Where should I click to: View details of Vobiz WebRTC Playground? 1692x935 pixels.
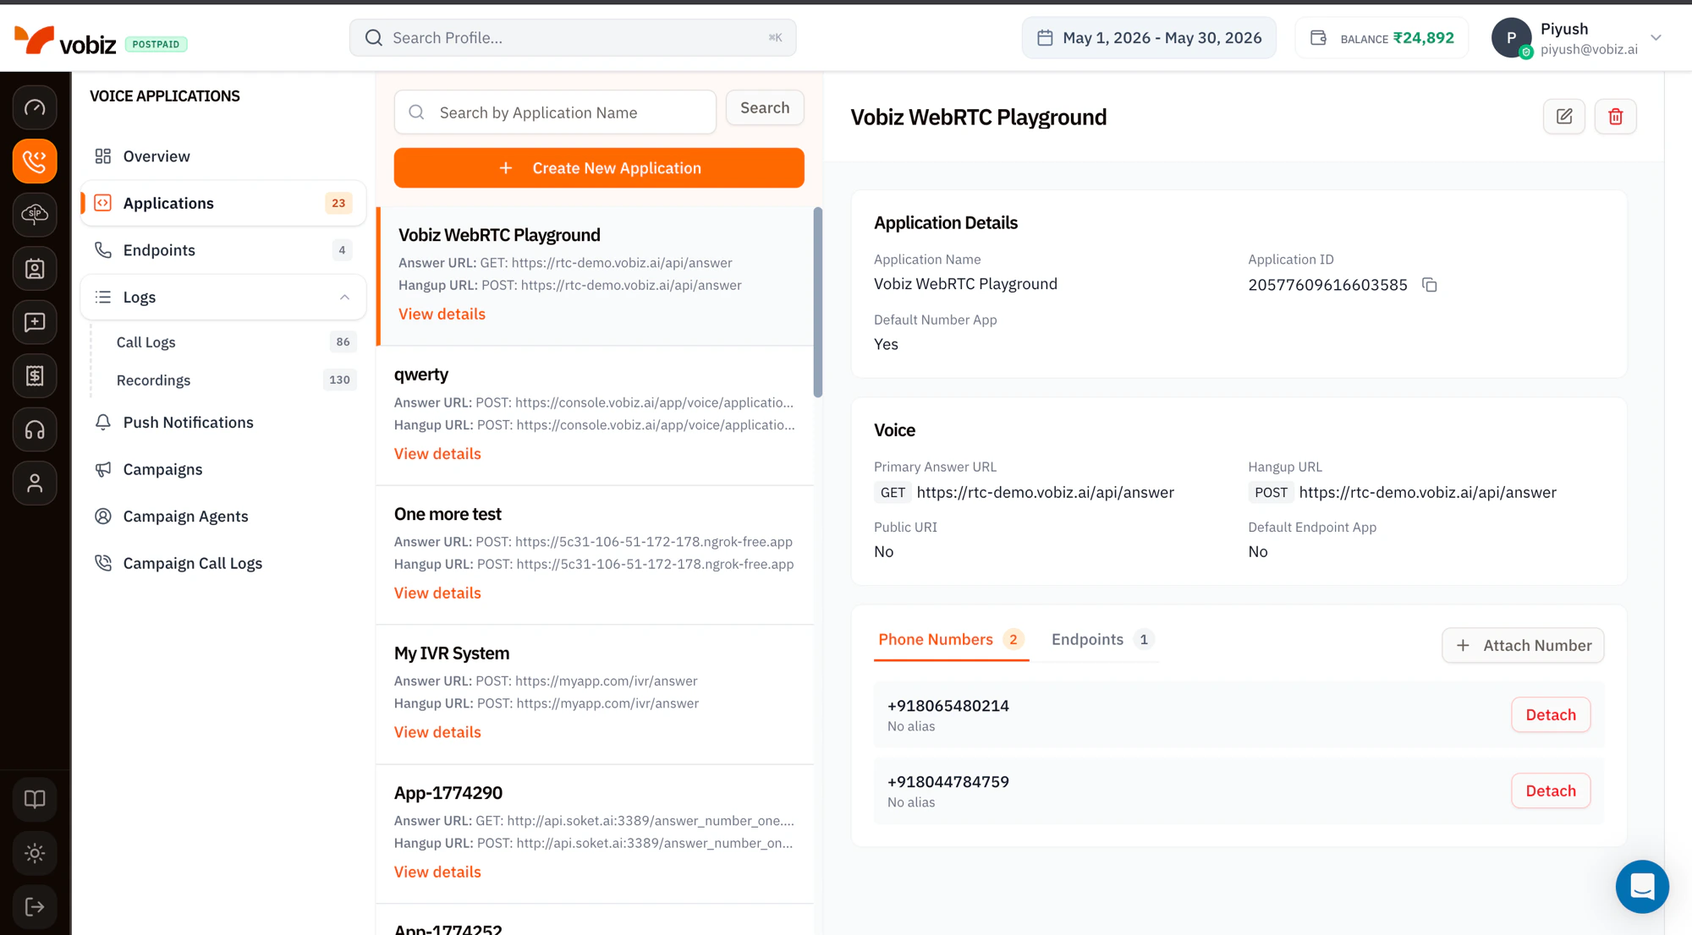click(442, 314)
